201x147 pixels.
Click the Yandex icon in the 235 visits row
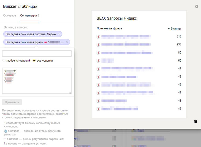98,45
